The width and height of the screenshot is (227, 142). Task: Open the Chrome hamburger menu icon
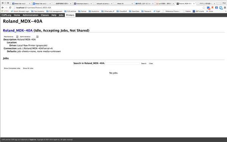[x=225, y=8]
